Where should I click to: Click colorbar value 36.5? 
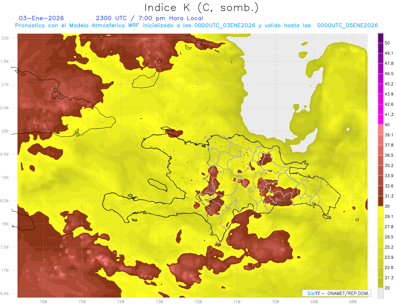[389, 155]
